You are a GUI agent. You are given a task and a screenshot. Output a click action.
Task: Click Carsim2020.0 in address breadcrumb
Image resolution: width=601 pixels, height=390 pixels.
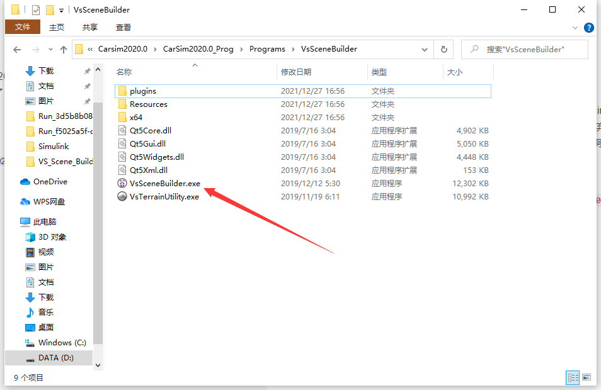[x=123, y=49]
